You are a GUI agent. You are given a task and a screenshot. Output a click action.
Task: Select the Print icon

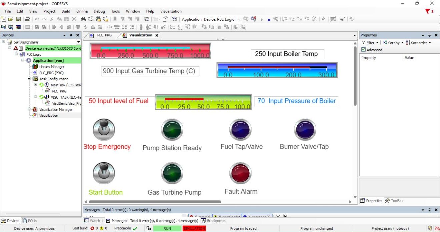[28, 19]
